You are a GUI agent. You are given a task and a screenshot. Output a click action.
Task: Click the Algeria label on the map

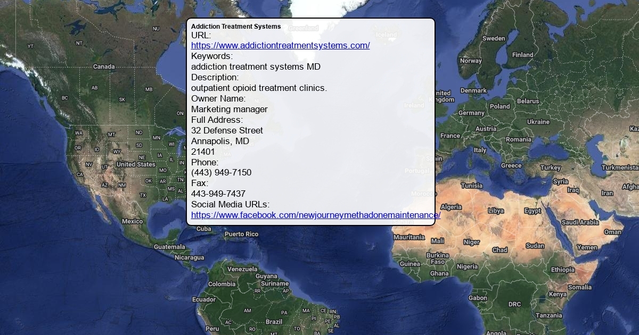tap(451, 207)
